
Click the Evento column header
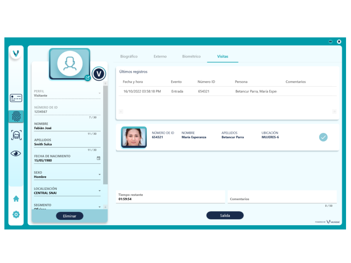pos(176,82)
